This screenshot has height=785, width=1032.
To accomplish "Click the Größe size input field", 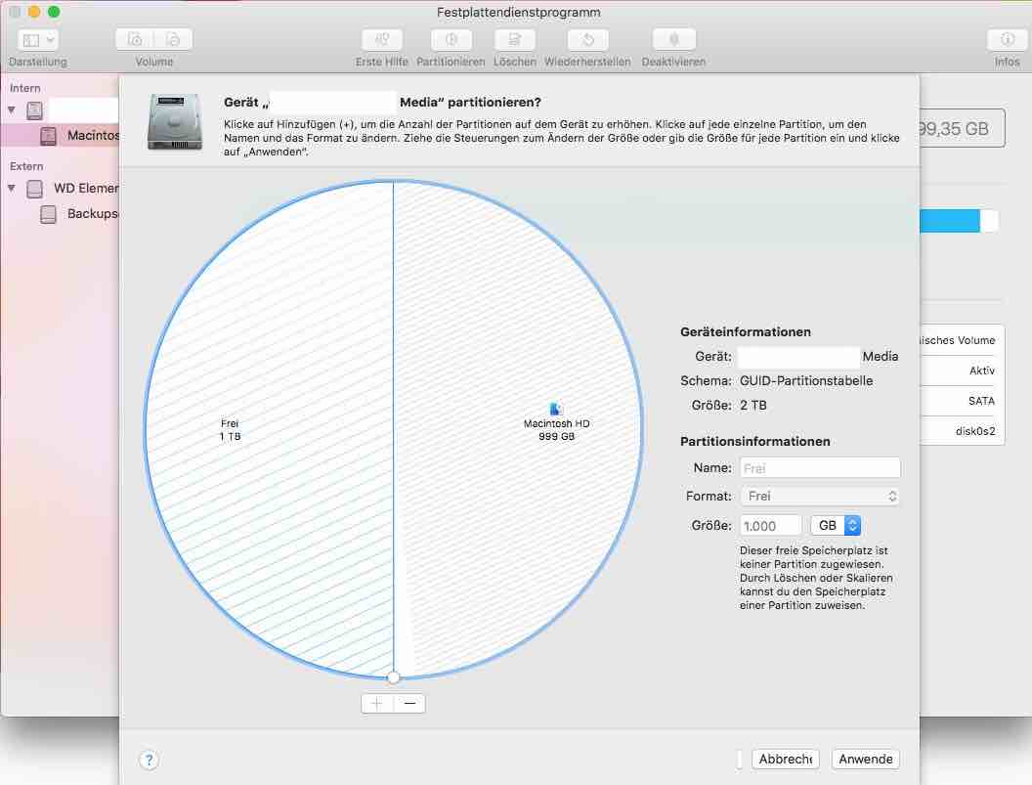I will (771, 526).
